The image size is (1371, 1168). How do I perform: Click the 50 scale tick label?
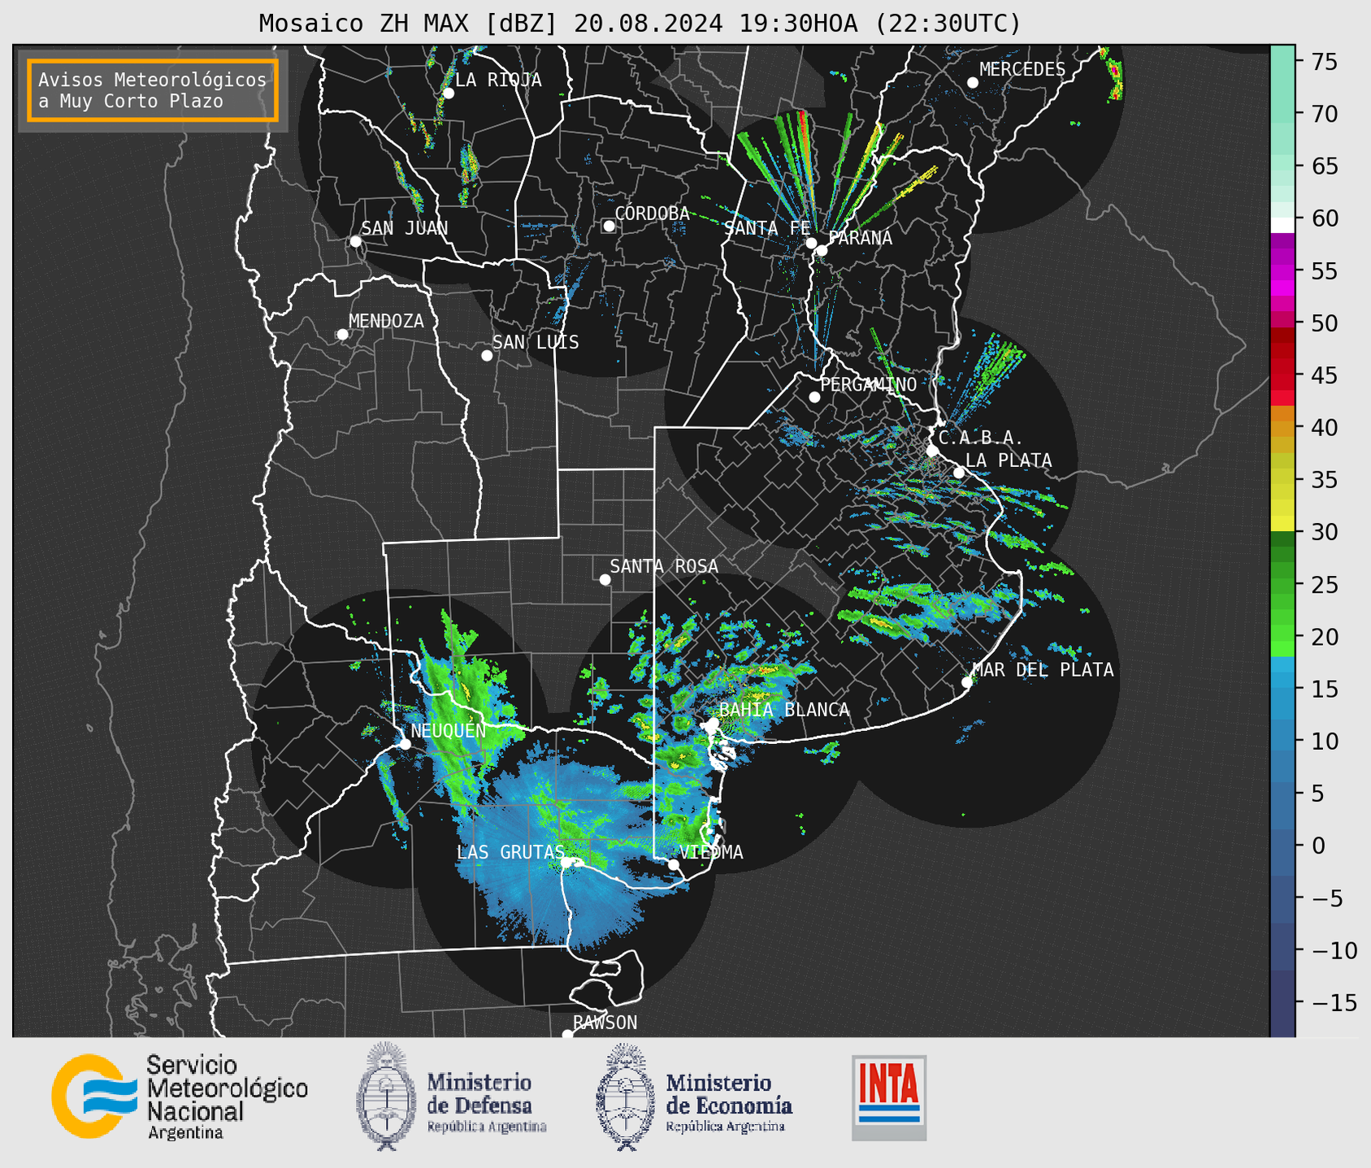[x=1323, y=323]
